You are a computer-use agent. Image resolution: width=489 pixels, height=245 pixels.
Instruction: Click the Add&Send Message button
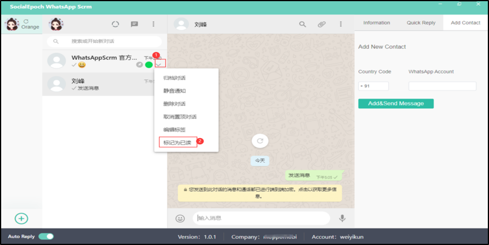tap(396, 103)
